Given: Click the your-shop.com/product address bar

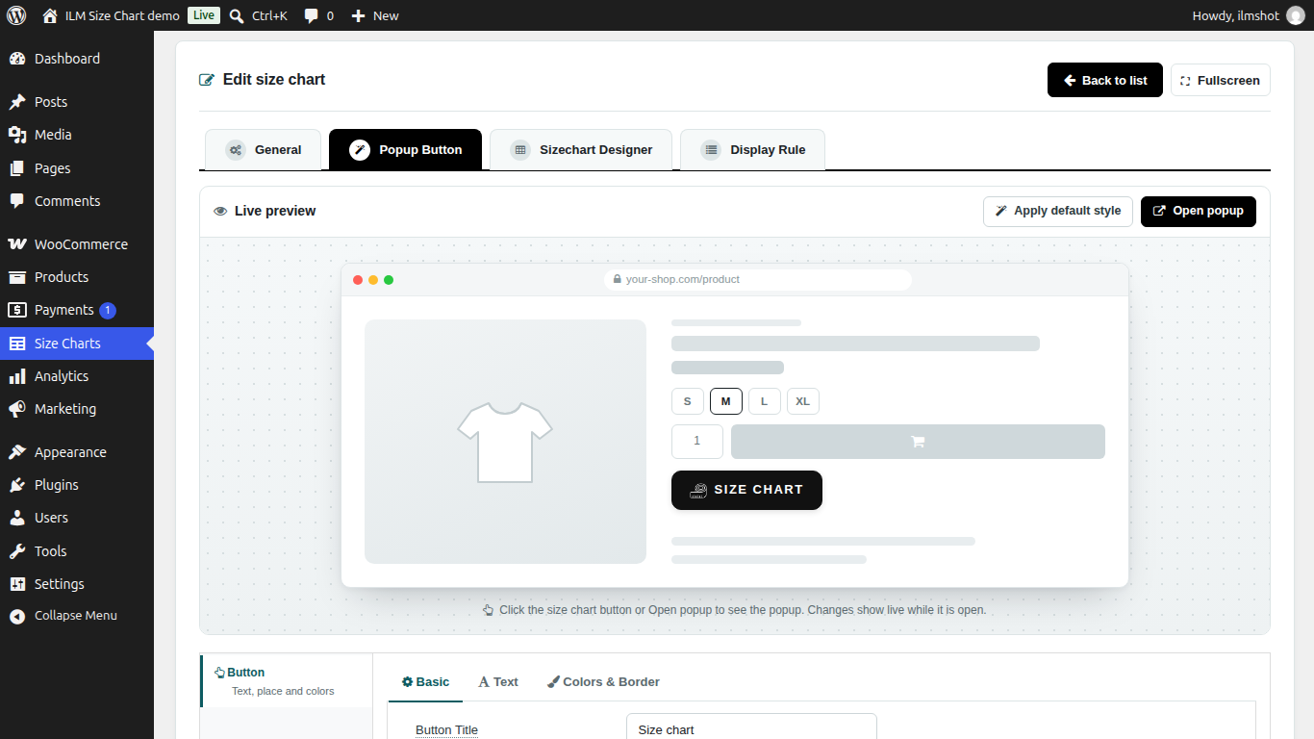Looking at the screenshot, I should [758, 279].
